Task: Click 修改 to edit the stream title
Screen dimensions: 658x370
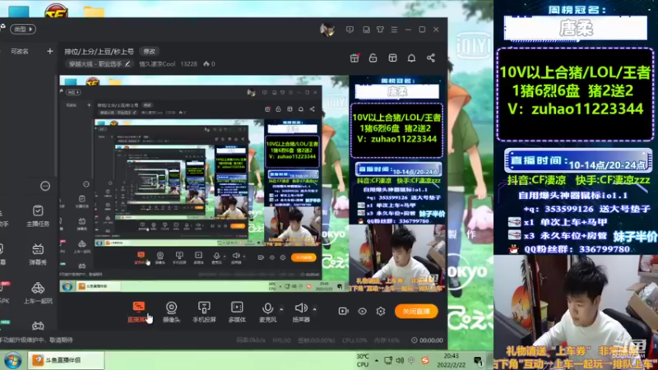Action: coord(150,51)
